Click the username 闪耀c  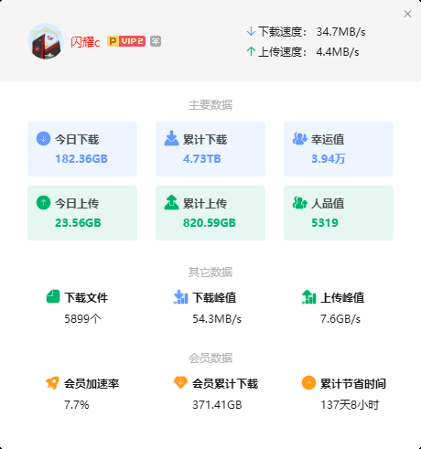(85, 42)
